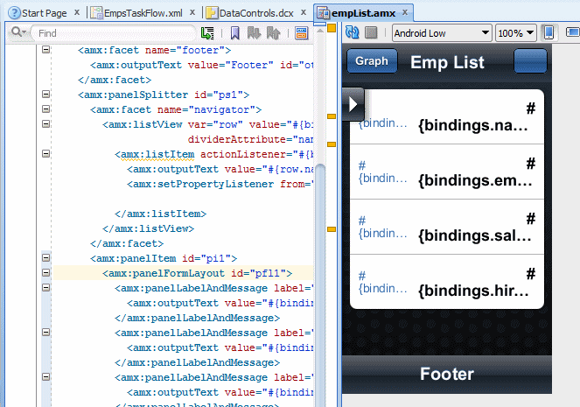Viewport: 580px width, 407px height.
Task: Jump to third orange warning marker
Action: pyautogui.click(x=332, y=144)
